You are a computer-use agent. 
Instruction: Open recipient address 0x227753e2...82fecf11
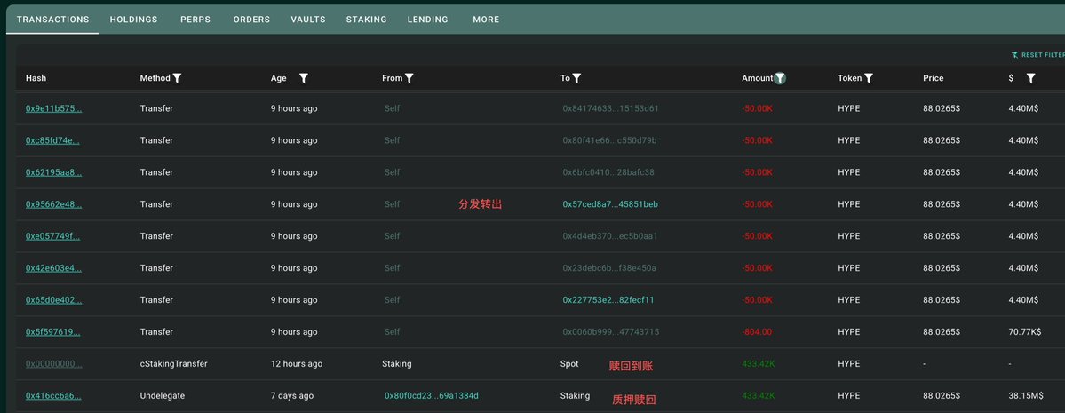(x=608, y=300)
